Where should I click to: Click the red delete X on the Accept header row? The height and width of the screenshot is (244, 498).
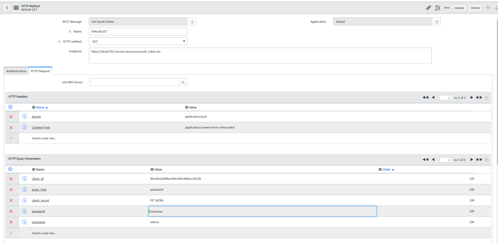click(x=11, y=116)
